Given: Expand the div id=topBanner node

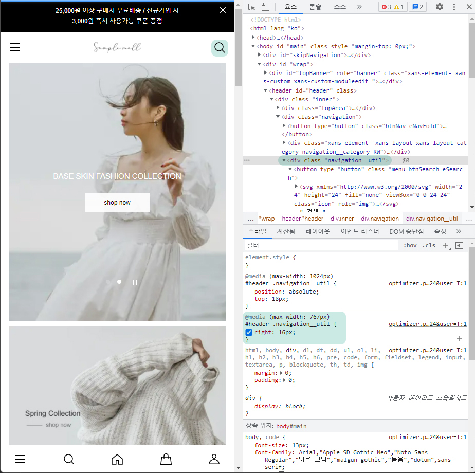Looking at the screenshot, I should tap(265, 72).
